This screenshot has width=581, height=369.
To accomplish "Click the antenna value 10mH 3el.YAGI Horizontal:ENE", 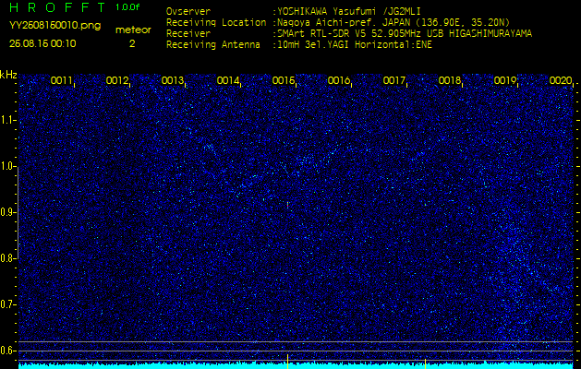I will pyautogui.click(x=355, y=45).
